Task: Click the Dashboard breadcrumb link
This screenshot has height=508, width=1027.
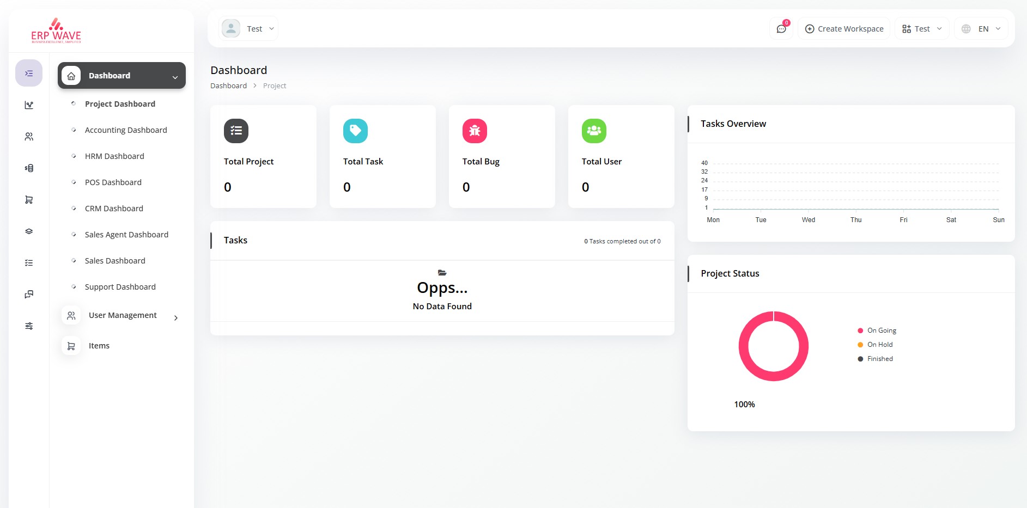Action: click(x=228, y=86)
